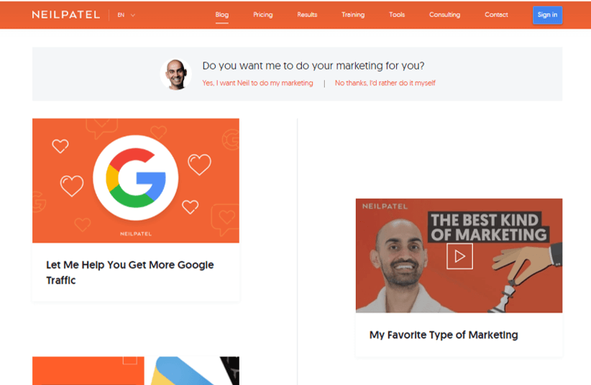591x385 pixels.
Task: Select Training in the top navigation
Action: 353,14
